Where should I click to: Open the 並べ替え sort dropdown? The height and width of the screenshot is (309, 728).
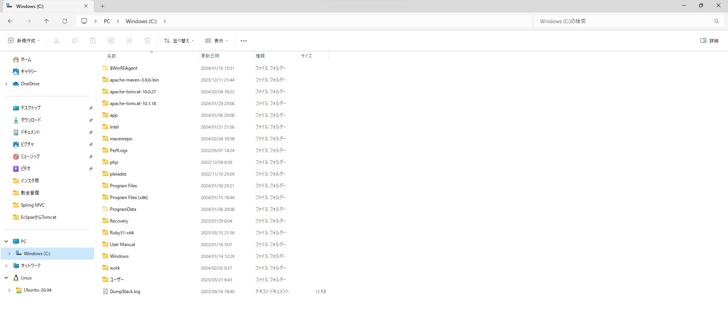click(179, 41)
